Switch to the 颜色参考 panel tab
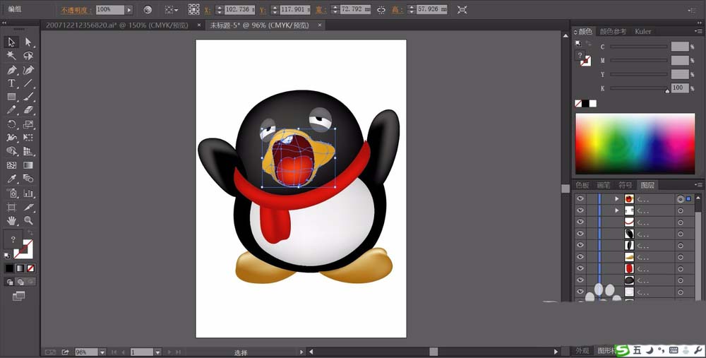The width and height of the screenshot is (706, 358). pyautogui.click(x=613, y=32)
